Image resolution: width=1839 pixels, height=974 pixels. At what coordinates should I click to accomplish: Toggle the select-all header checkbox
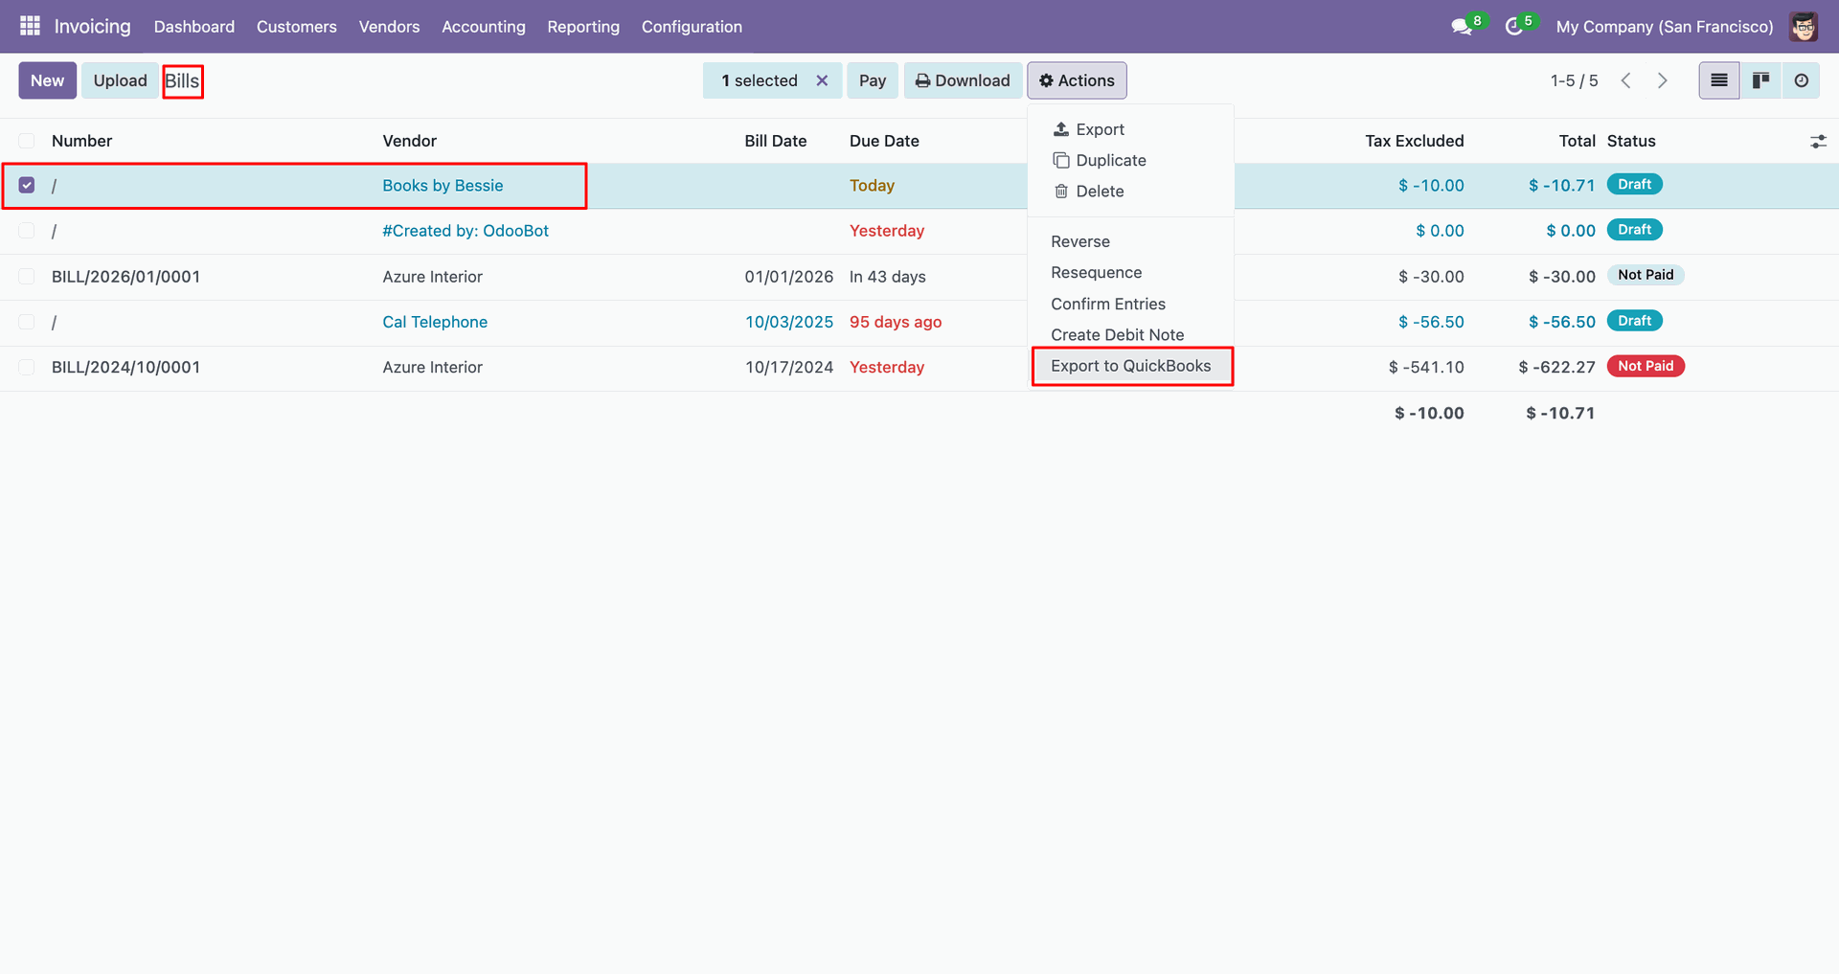[27, 141]
